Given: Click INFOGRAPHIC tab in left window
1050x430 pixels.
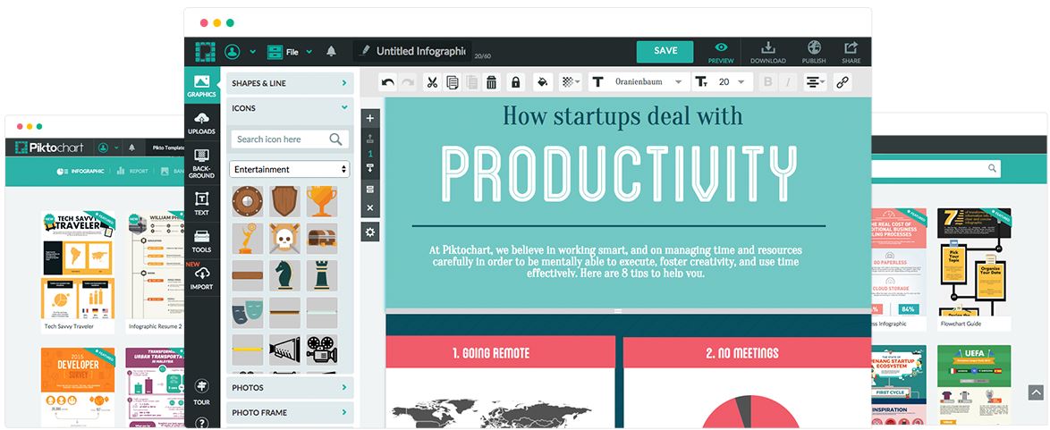Looking at the screenshot, I should tap(80, 171).
